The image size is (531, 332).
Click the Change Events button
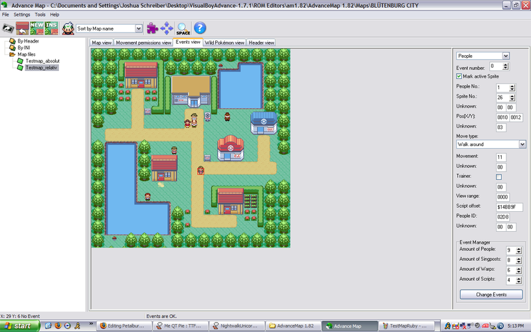click(491, 294)
